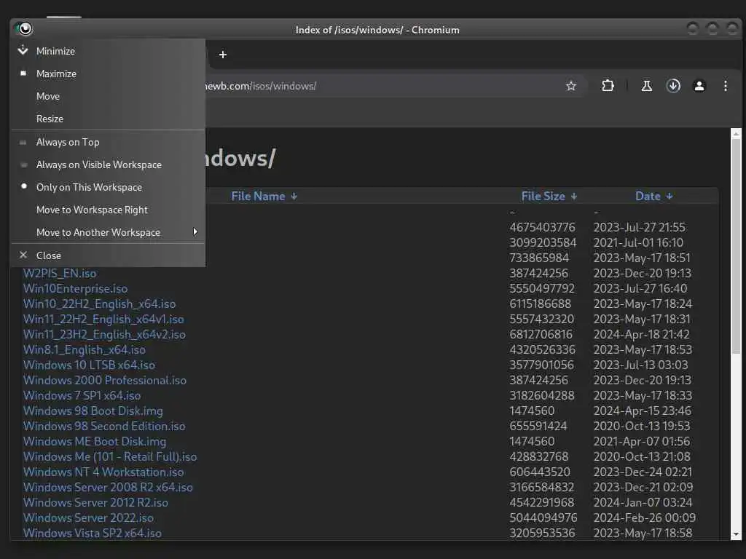Choose Move from the window menu

click(x=108, y=96)
